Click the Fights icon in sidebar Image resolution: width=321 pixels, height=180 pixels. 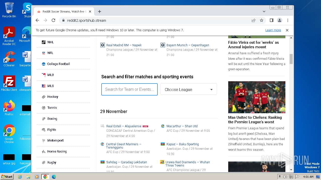tap(44, 130)
